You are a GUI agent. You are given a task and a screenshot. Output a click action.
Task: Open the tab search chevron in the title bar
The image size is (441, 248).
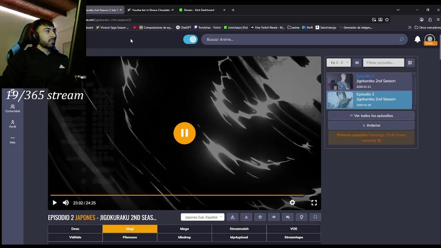398,10
